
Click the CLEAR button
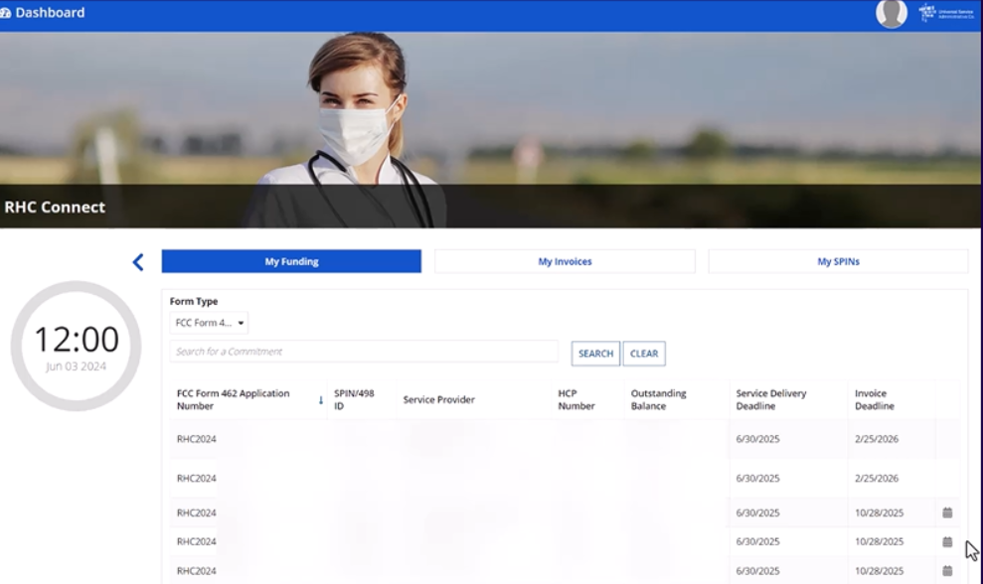pyautogui.click(x=644, y=354)
